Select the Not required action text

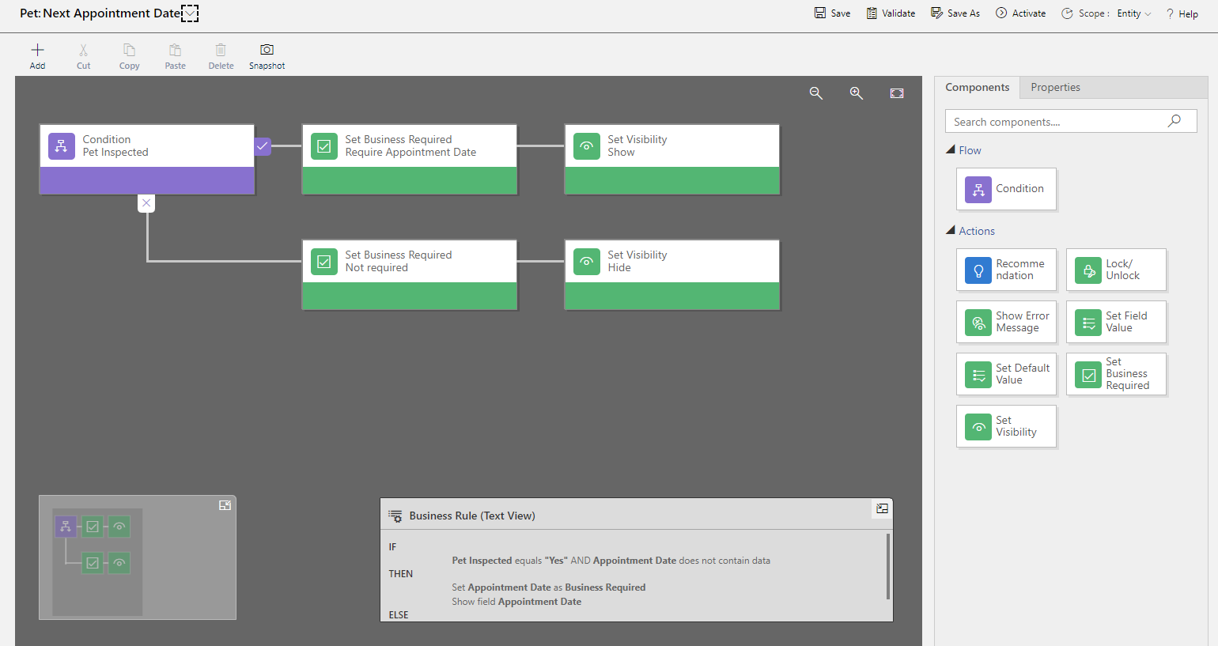coord(376,268)
